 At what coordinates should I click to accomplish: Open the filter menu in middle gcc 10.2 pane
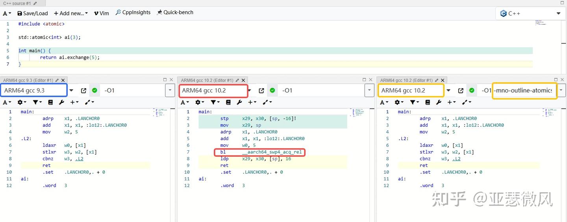coord(215,102)
